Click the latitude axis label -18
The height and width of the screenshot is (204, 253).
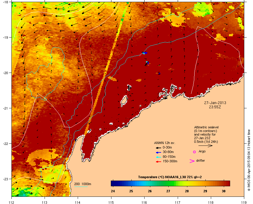5,2
